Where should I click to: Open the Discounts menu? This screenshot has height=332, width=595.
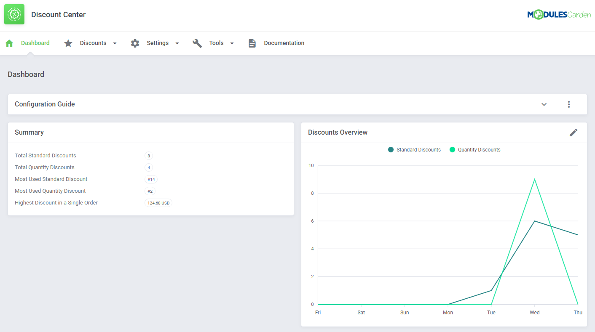(93, 43)
